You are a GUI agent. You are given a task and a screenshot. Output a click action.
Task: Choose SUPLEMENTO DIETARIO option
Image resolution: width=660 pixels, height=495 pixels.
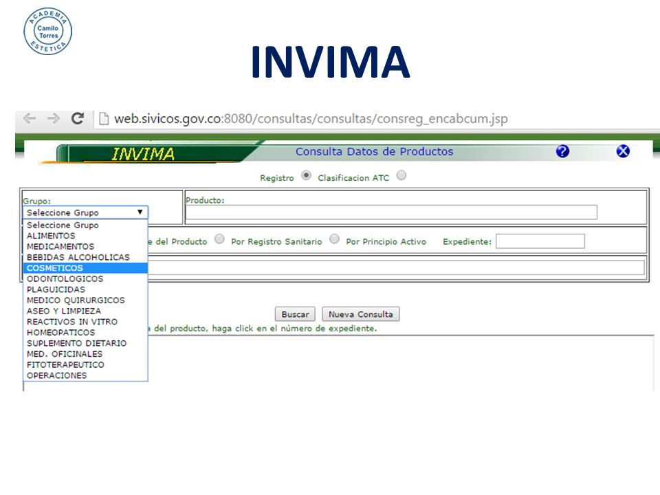tap(85, 343)
